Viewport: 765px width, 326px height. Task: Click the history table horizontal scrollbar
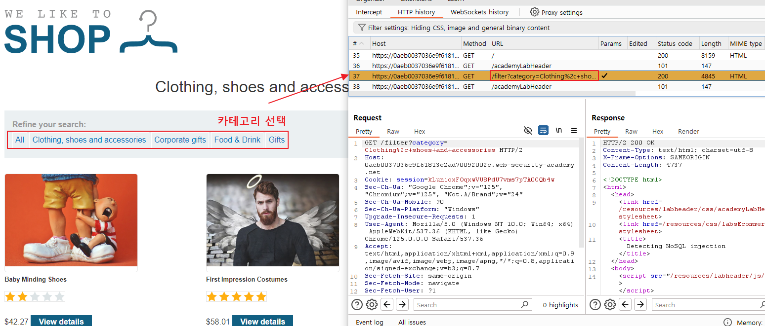click(x=492, y=94)
